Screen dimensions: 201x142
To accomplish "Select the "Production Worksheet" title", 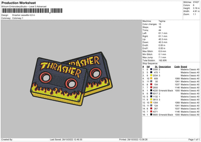I will tap(18, 3).
